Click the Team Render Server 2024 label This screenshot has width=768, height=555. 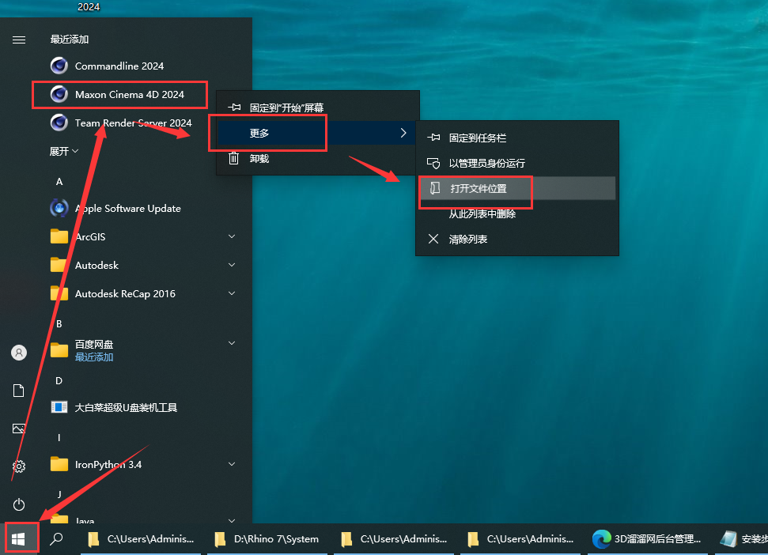point(133,123)
